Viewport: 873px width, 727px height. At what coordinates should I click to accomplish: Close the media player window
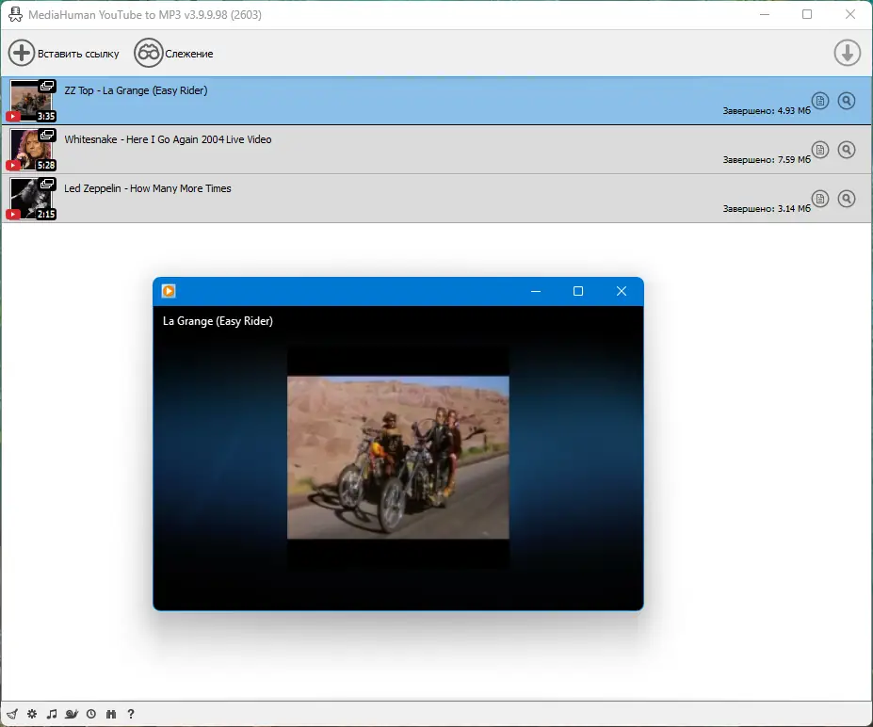tap(622, 291)
